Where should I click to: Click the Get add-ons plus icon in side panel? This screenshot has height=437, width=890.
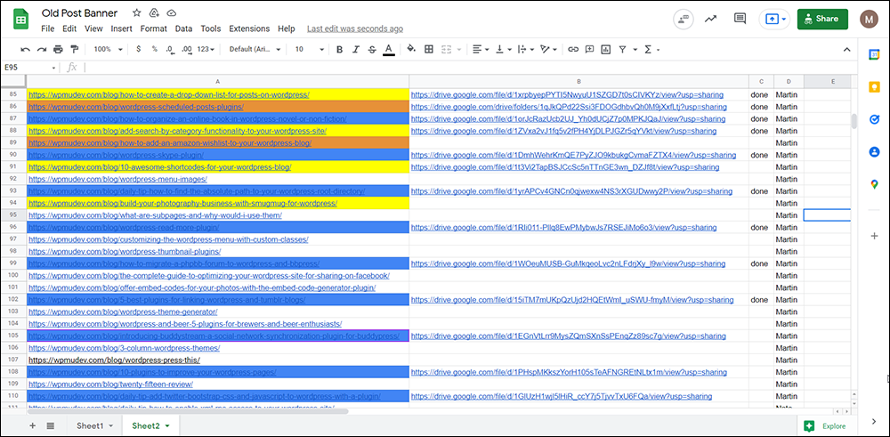(874, 236)
